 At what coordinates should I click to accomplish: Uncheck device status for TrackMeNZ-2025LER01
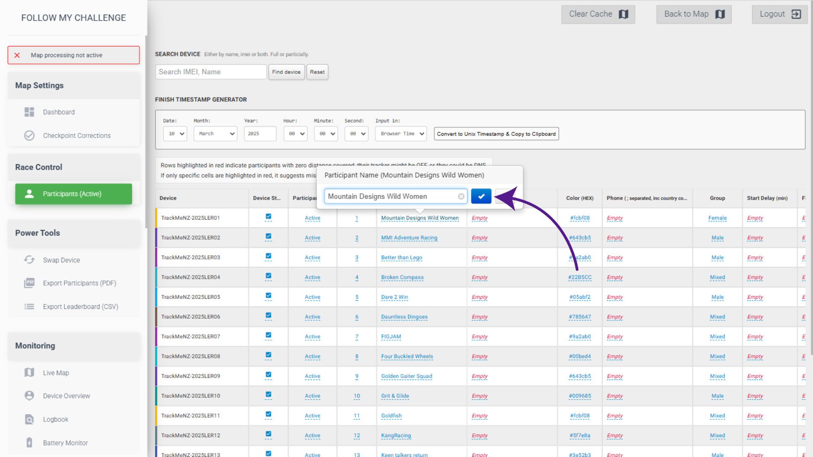click(268, 217)
